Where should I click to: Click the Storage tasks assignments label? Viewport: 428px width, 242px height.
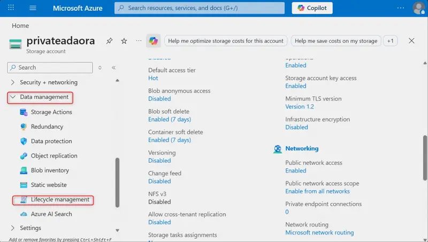[182, 235]
